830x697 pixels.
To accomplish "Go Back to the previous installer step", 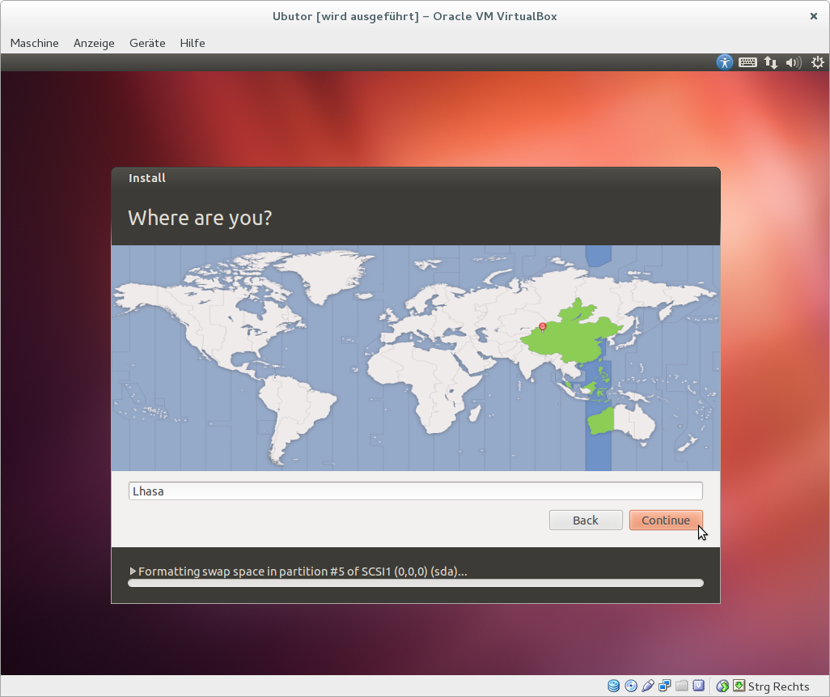I will click(586, 521).
